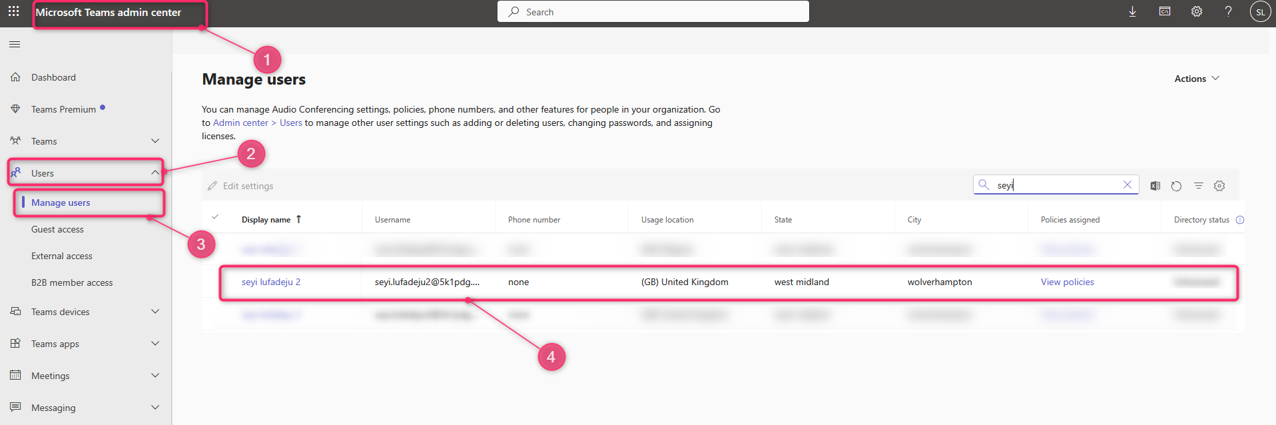Clear the seyi search text
The image size is (1276, 425).
pyautogui.click(x=1127, y=185)
